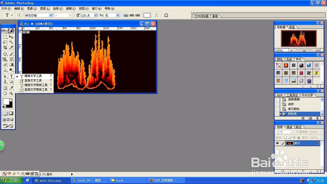The image size is (327, 184).
Task: Reset default foreground and background colors
Action: (4, 107)
